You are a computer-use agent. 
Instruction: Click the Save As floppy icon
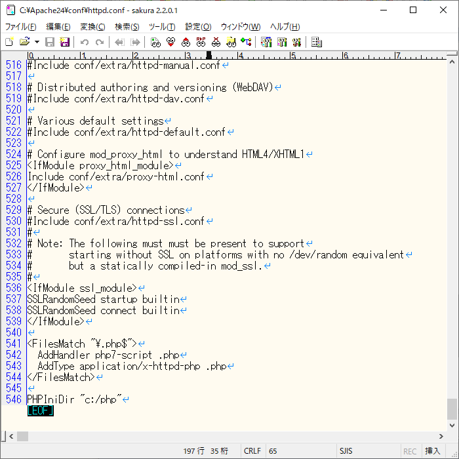tap(65, 42)
